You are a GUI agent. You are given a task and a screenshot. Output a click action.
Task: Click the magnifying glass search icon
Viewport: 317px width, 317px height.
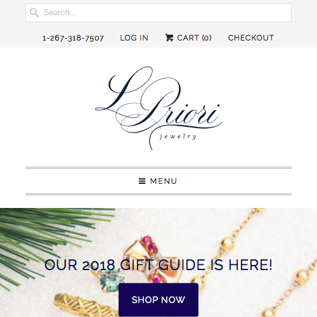click(x=34, y=13)
